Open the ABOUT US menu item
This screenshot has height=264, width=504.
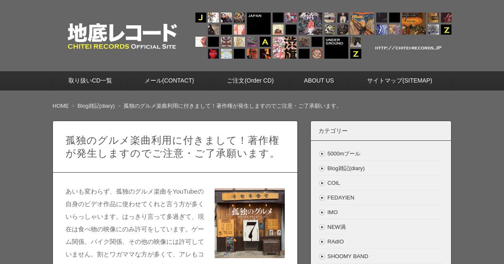pos(319,80)
